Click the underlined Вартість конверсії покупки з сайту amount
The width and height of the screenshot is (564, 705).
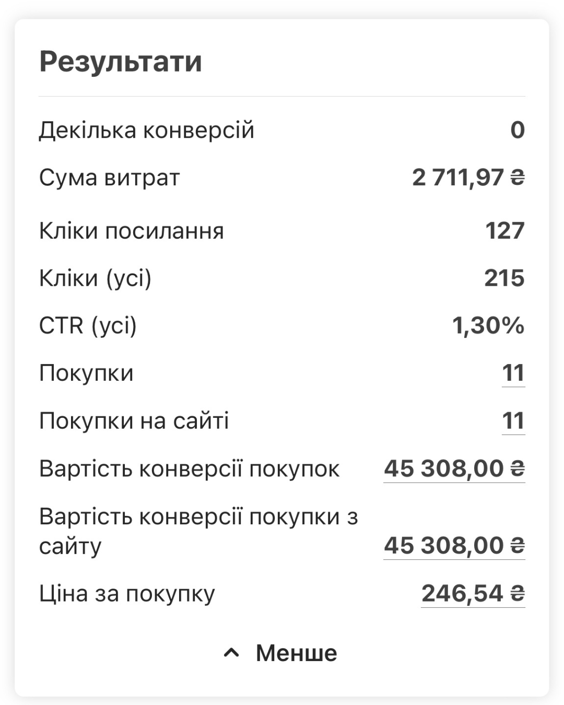[x=454, y=546]
